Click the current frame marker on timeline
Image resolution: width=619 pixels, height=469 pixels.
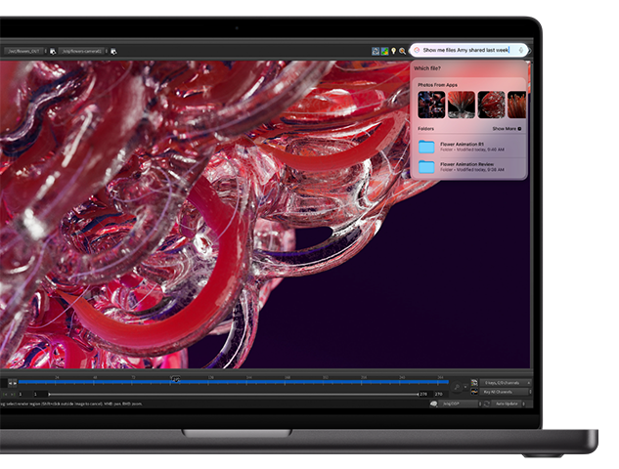pos(176,379)
